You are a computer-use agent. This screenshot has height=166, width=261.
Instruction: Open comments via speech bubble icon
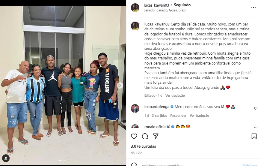(x=145, y=136)
